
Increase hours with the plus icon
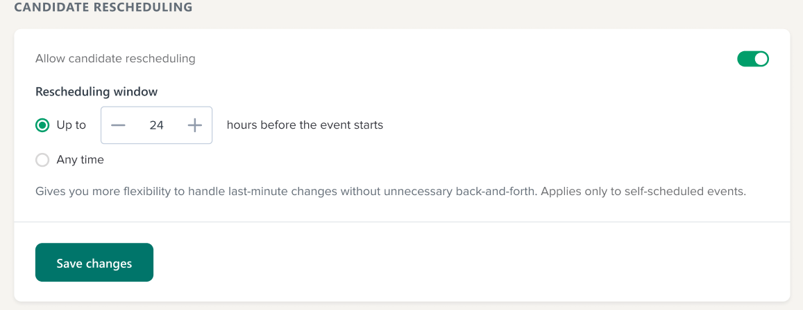(x=195, y=125)
